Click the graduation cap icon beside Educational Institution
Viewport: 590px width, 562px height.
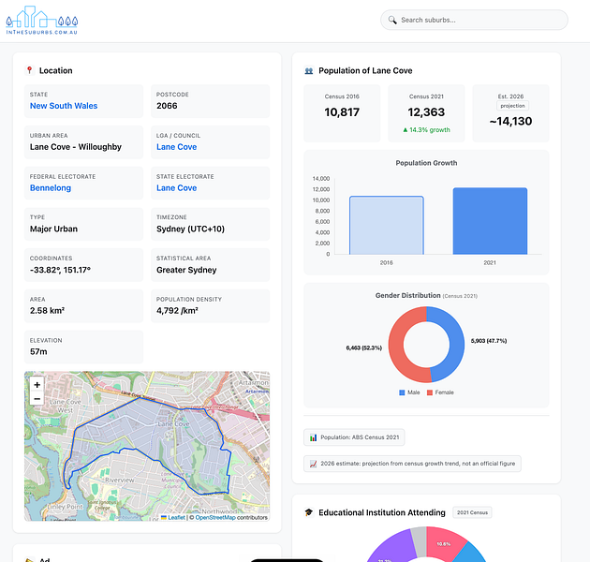tap(309, 512)
